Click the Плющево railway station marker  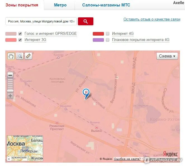pos(26,84)
